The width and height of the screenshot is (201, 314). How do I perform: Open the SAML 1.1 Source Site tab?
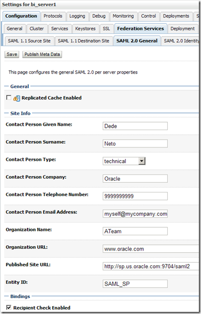coord(29,41)
